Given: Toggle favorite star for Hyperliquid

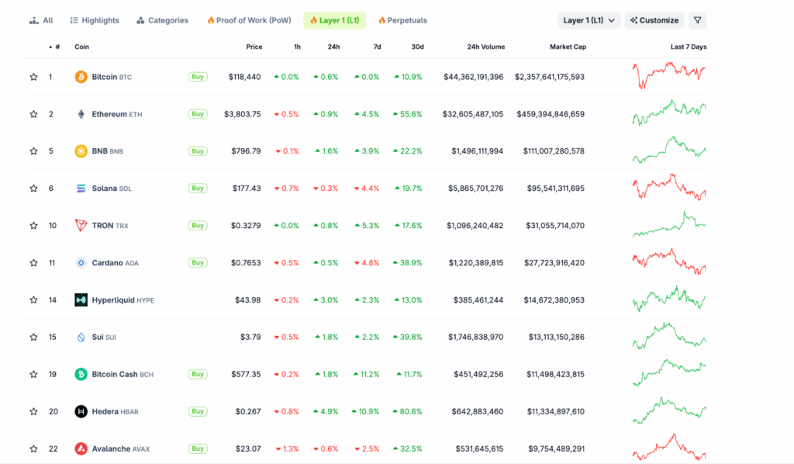Looking at the screenshot, I should pyautogui.click(x=33, y=300).
